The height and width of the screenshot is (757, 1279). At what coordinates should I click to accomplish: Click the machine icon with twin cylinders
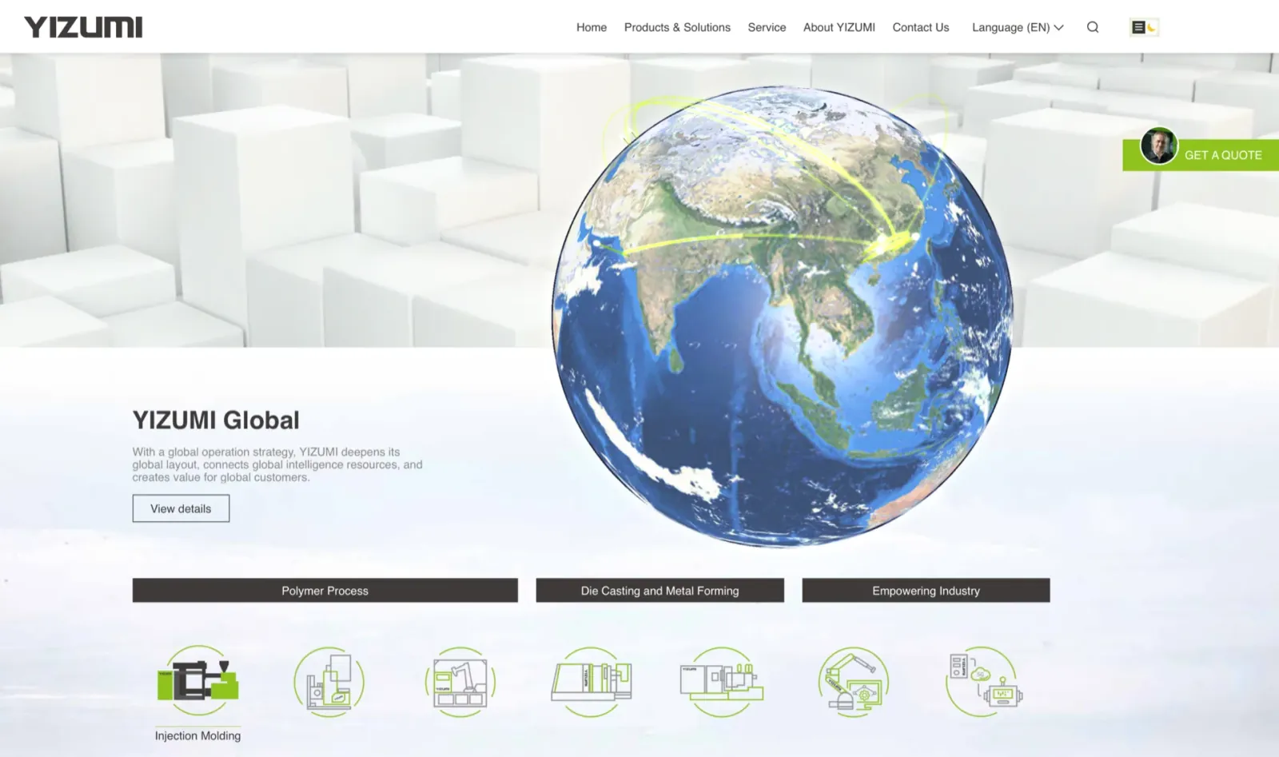click(722, 682)
